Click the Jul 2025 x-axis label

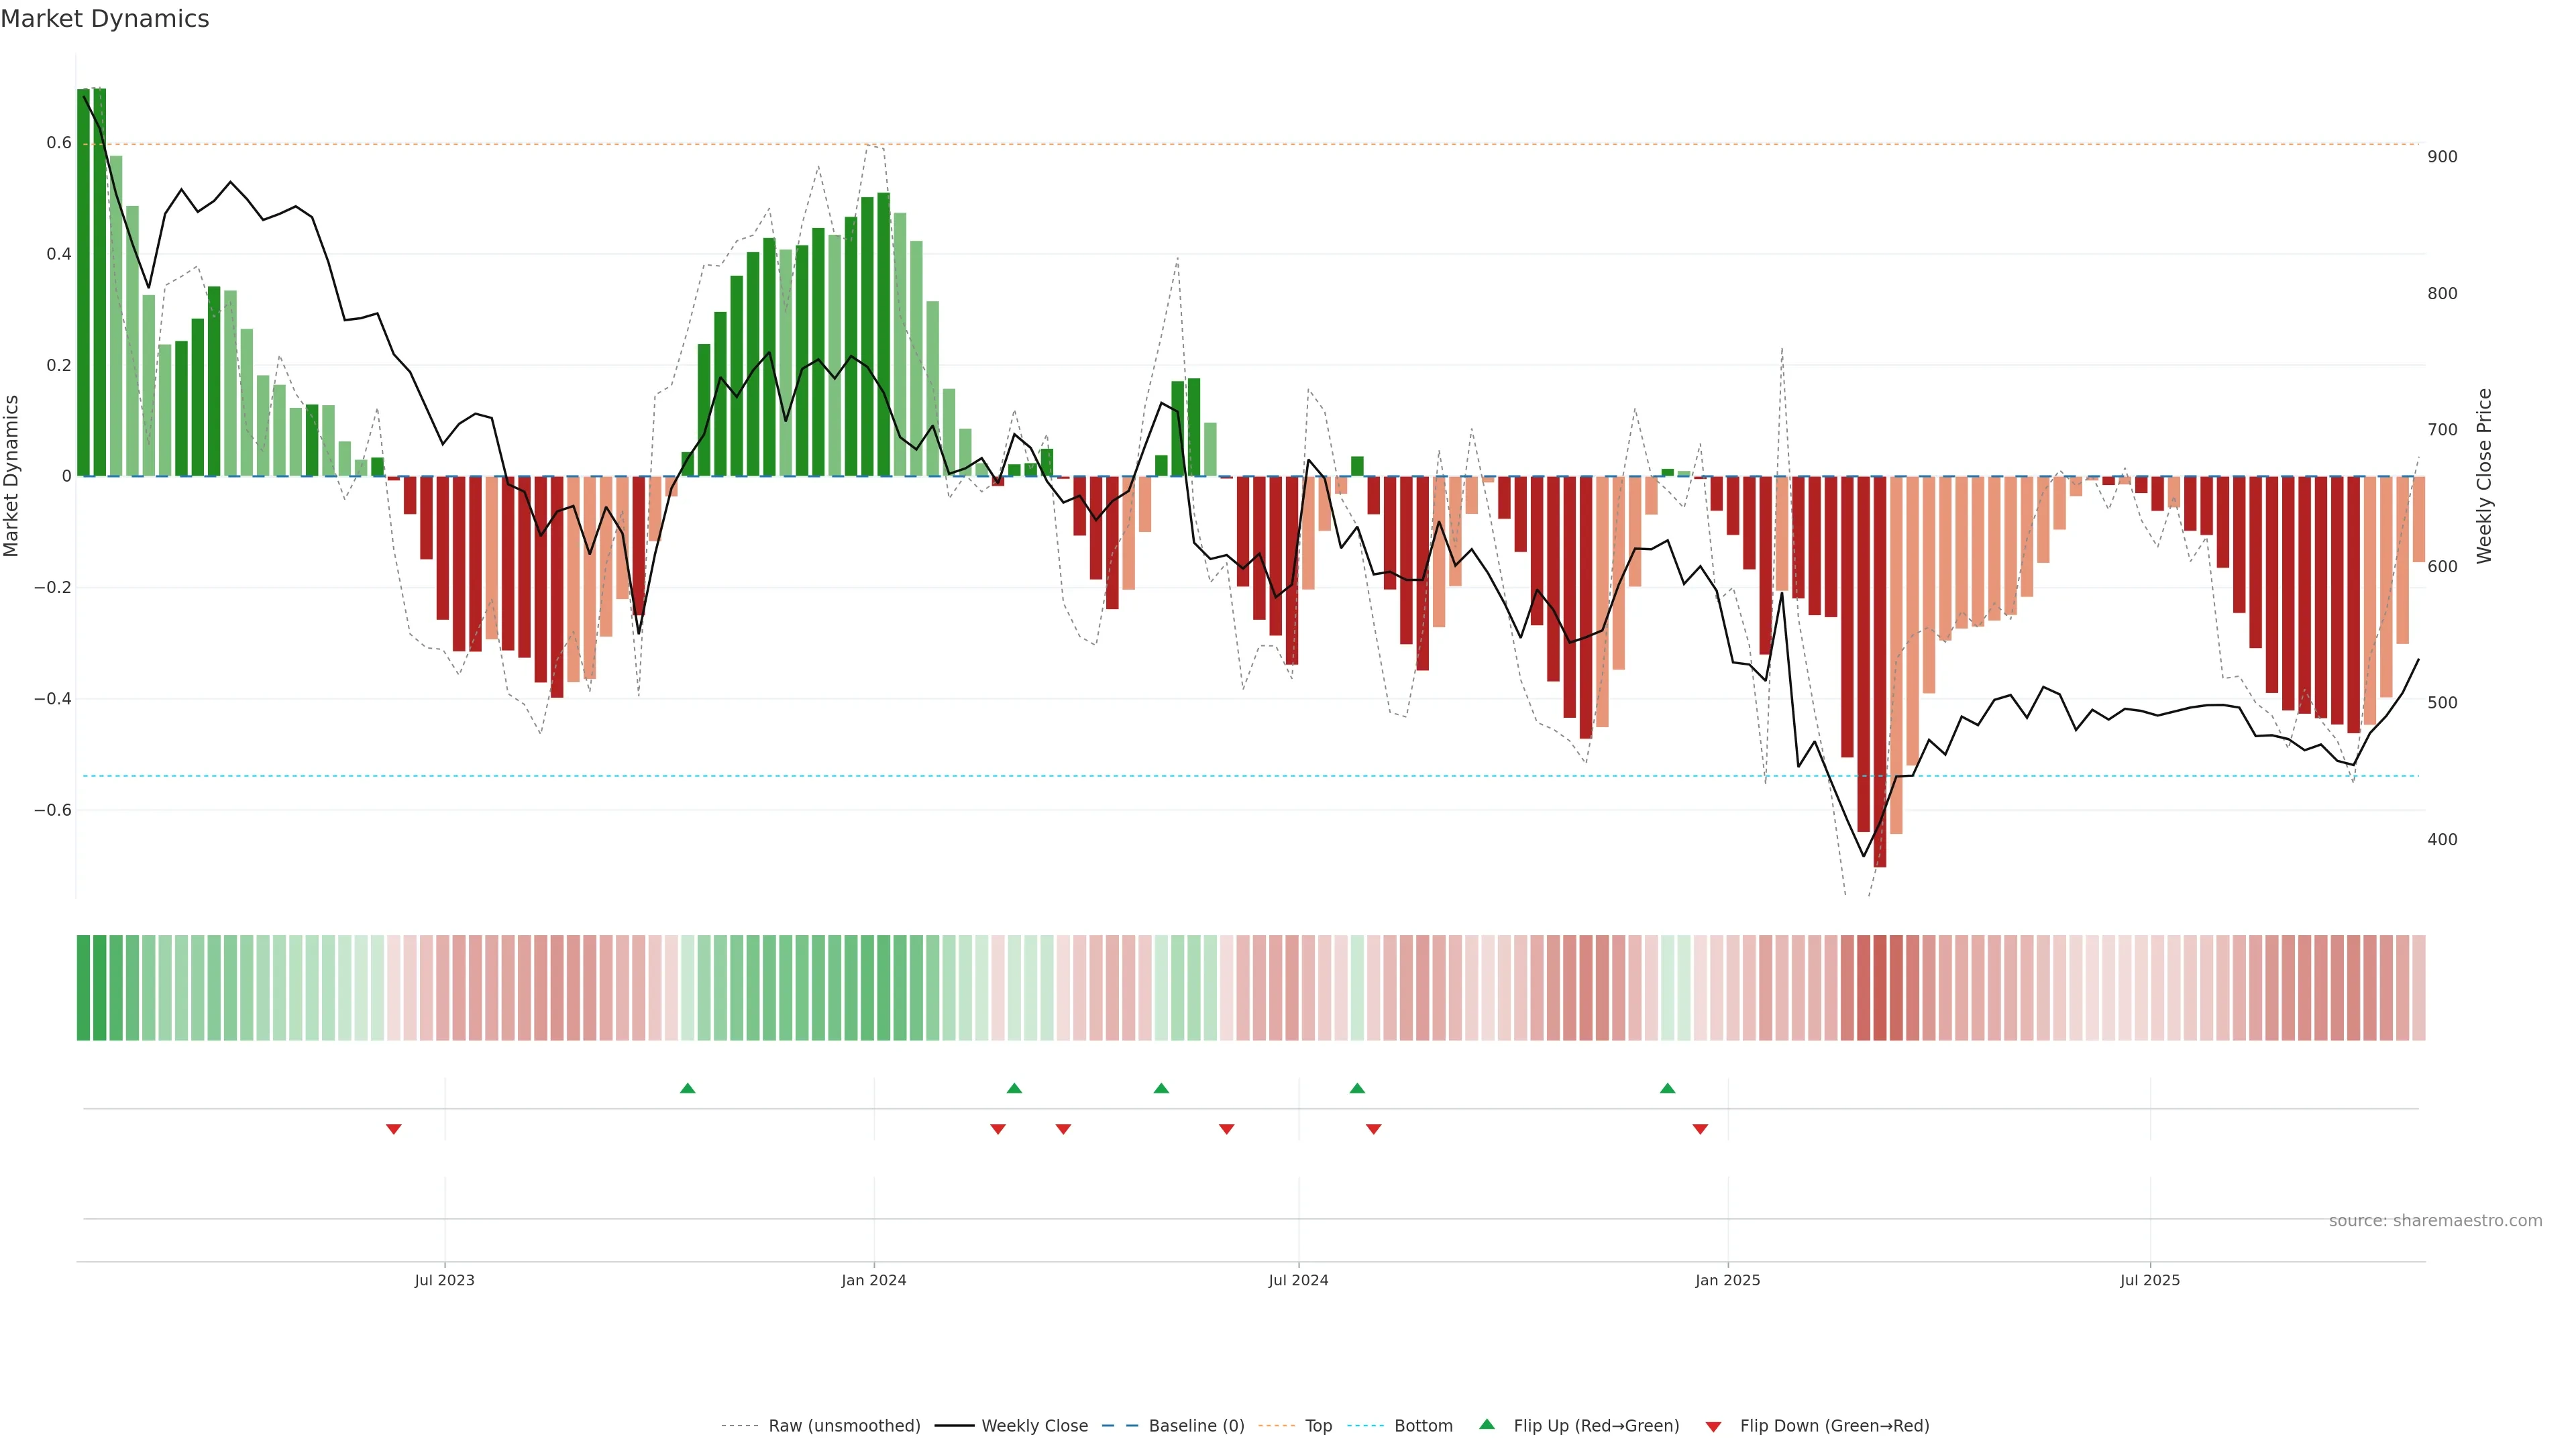coord(2149,1280)
